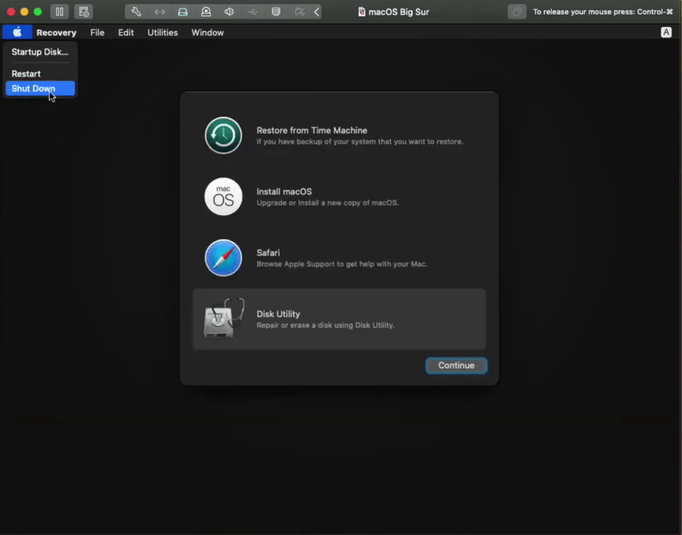Screen dimensions: 682x535
Task: Choose Startup Disk… from the Apple menu
Action: (40, 52)
